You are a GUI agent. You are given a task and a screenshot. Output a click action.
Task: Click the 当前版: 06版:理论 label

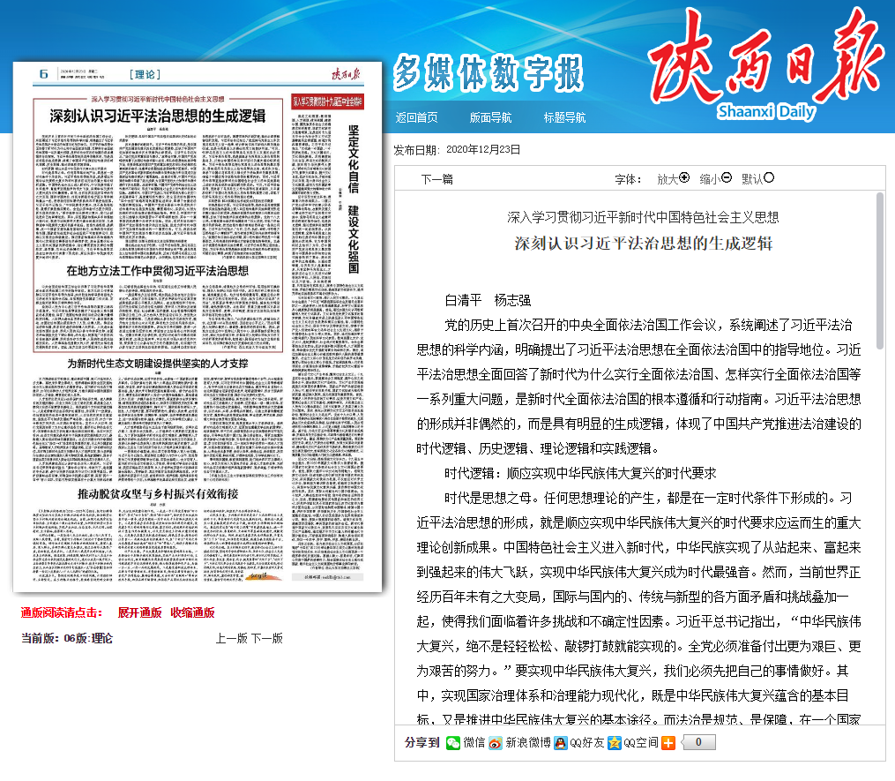pyautogui.click(x=67, y=638)
